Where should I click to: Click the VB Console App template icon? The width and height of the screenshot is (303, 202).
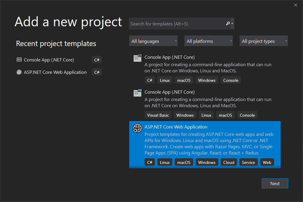click(x=137, y=93)
